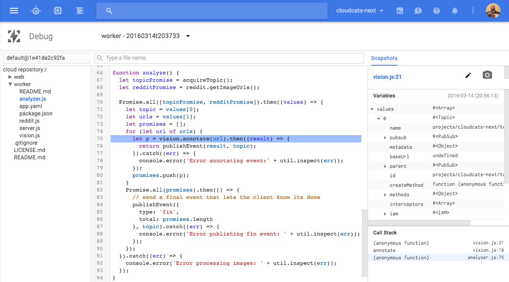The image size is (509, 282).
Task: Collapse the worker folder
Action: pyautogui.click(x=10, y=84)
